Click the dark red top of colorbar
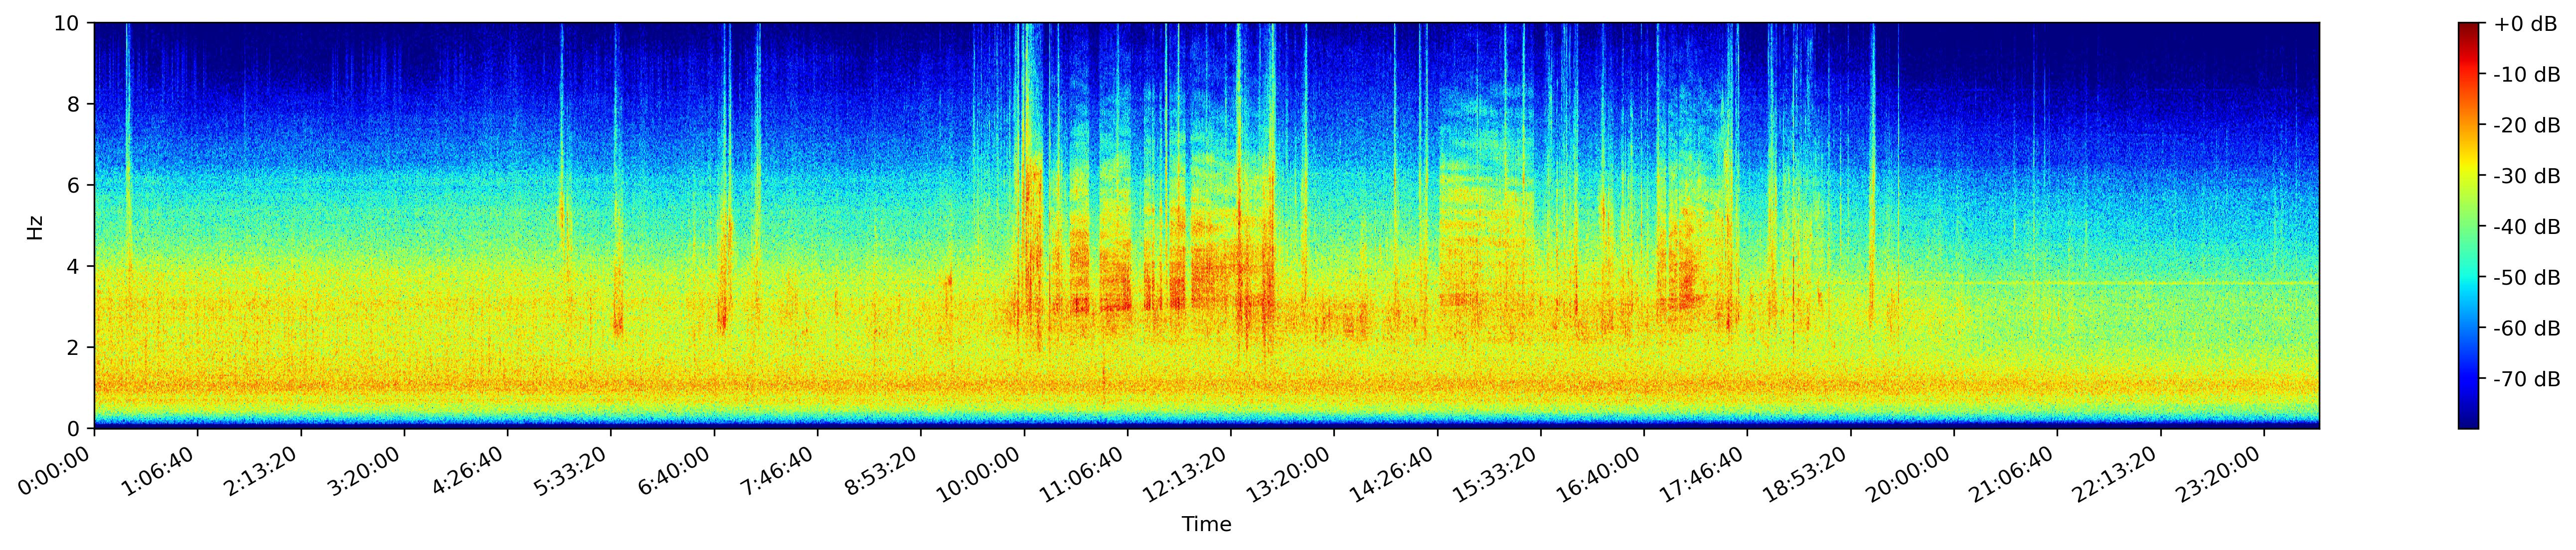This screenshot has width=2576, height=550. pos(2469,27)
